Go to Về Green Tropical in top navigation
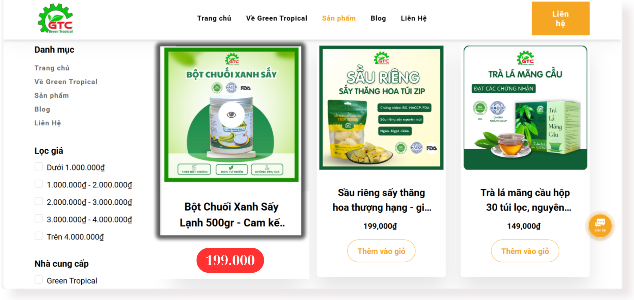Image resolution: width=634 pixels, height=300 pixels. click(x=277, y=18)
